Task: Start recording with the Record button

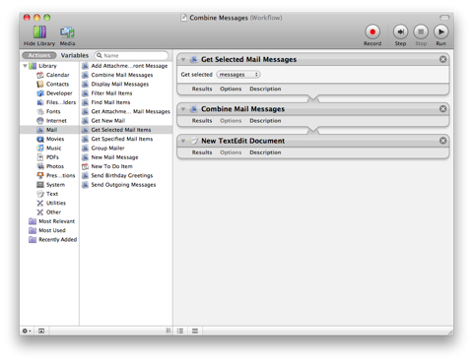Action: pos(372,32)
